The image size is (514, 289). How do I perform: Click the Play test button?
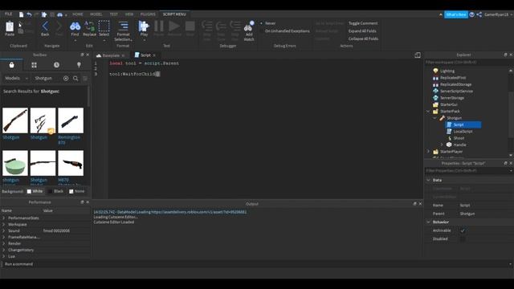144,26
